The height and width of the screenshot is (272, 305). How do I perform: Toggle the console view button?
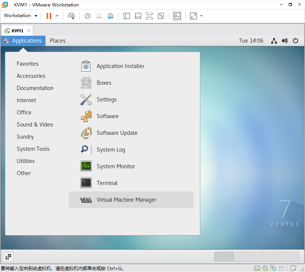coord(177,16)
